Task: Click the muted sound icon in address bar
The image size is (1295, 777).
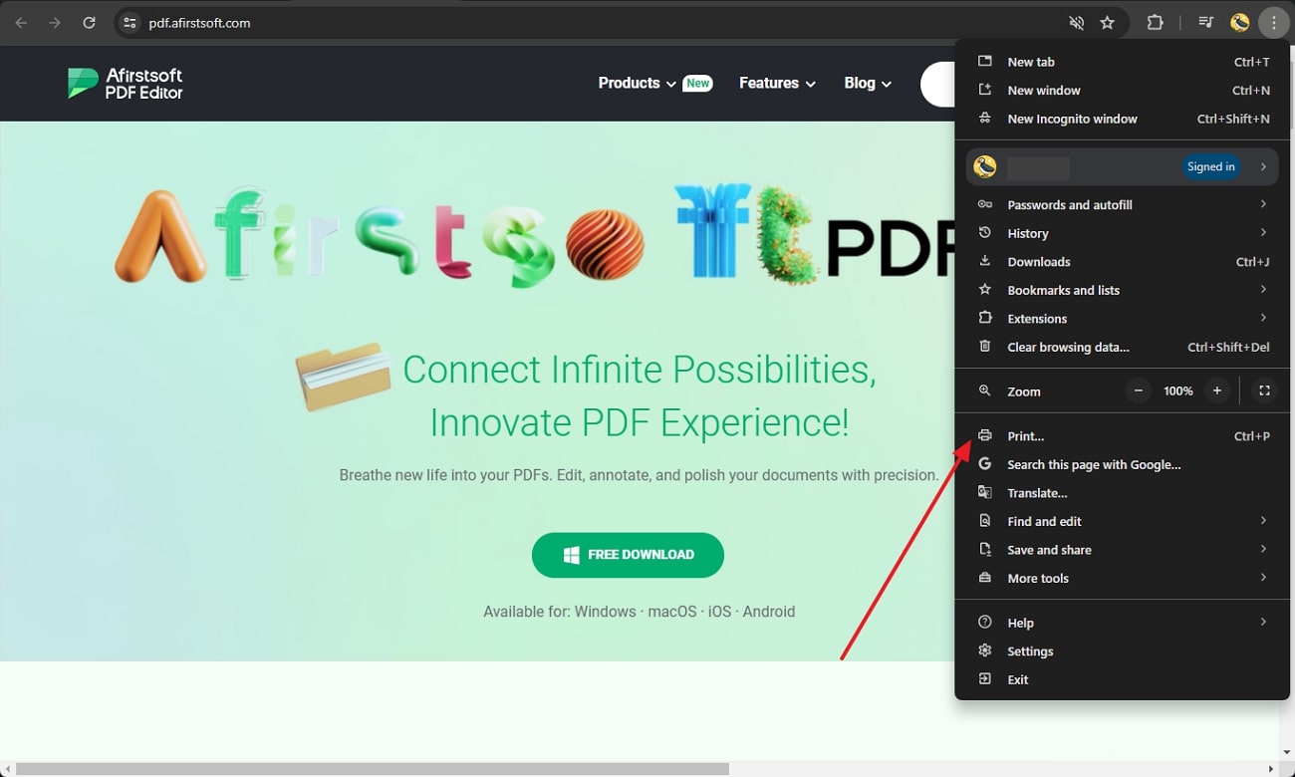Action: tap(1076, 22)
